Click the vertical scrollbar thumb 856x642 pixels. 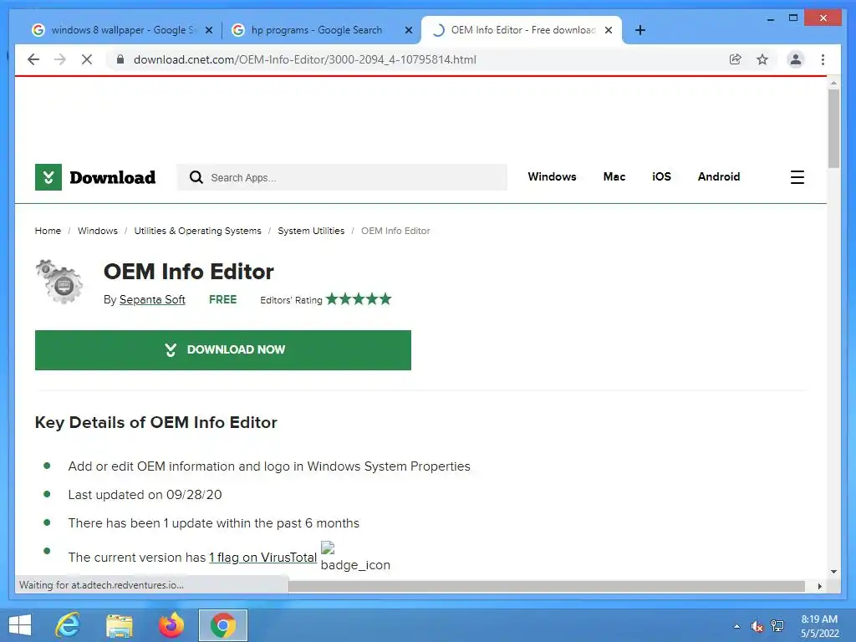click(x=833, y=128)
